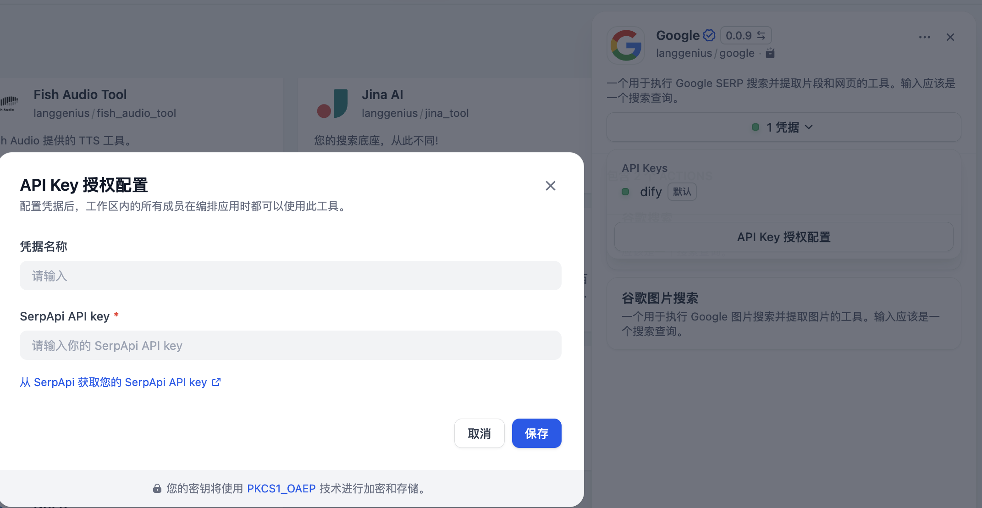Click the 取消 cancel button
982x508 pixels.
(479, 433)
